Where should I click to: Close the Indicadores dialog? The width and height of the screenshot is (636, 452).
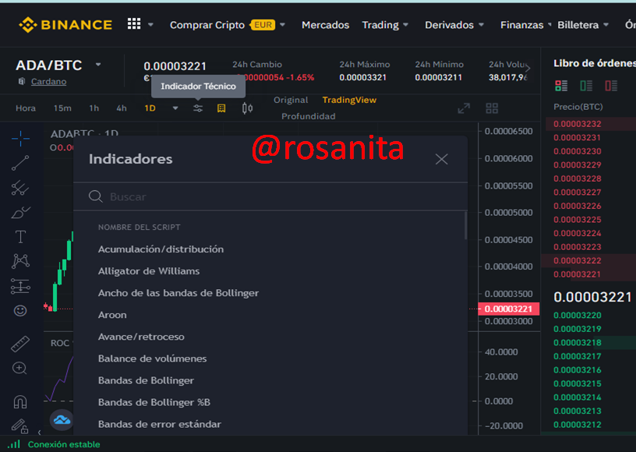click(x=441, y=159)
